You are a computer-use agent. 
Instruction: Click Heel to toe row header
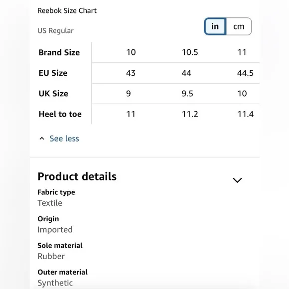tap(60, 114)
